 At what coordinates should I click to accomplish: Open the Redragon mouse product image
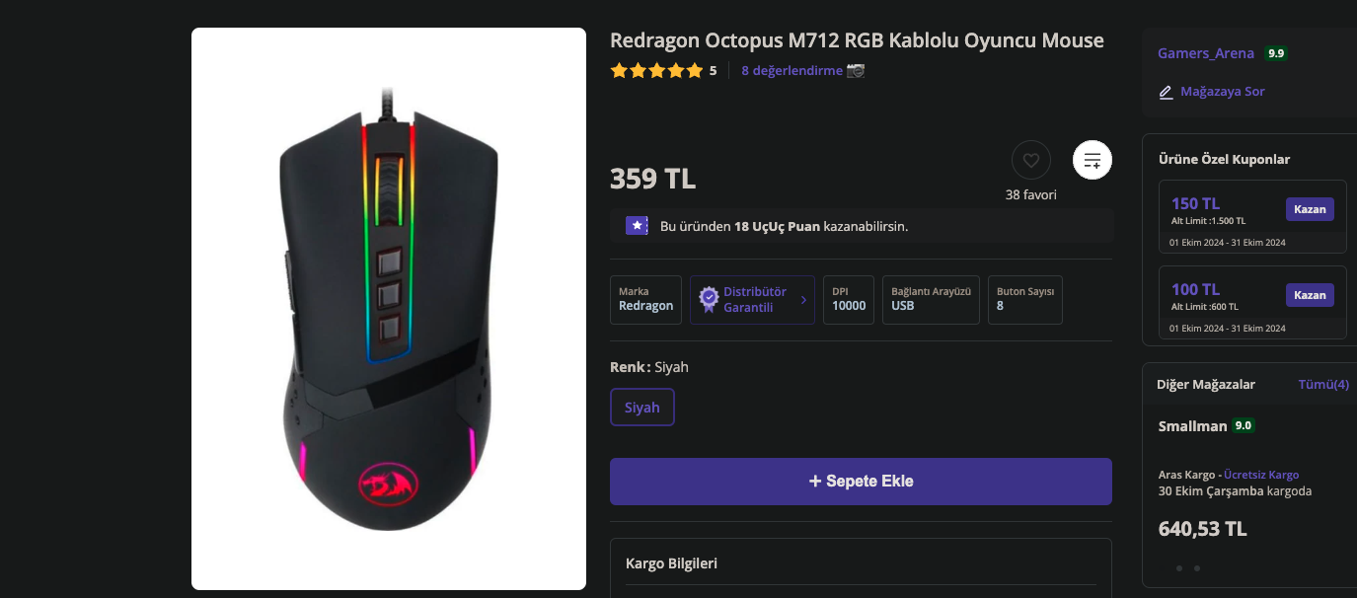click(389, 309)
